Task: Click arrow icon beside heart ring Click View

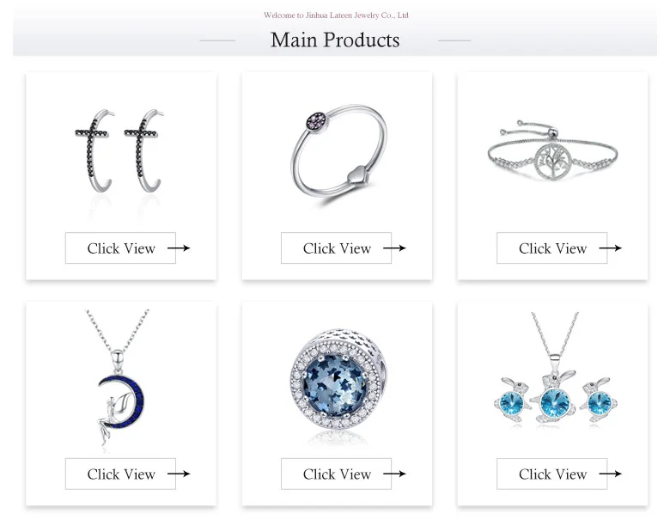Action: (x=394, y=248)
